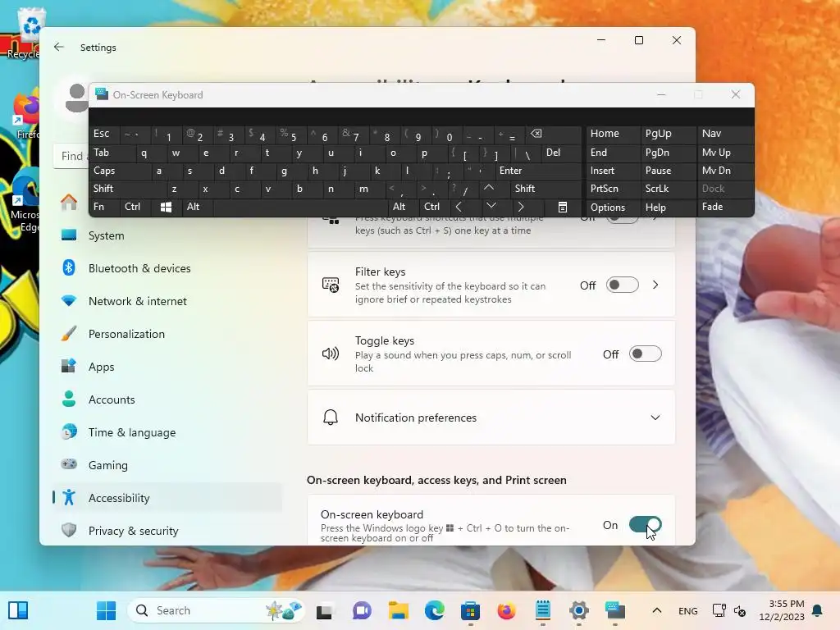The image size is (840, 630).
Task: Select Accessibility in Settings sidebar
Action: (x=167, y=498)
